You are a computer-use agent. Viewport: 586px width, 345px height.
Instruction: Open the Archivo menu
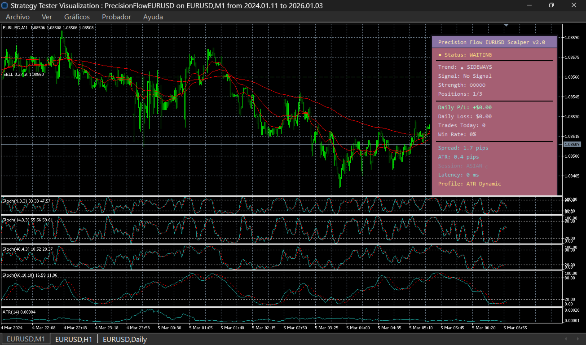pos(18,17)
